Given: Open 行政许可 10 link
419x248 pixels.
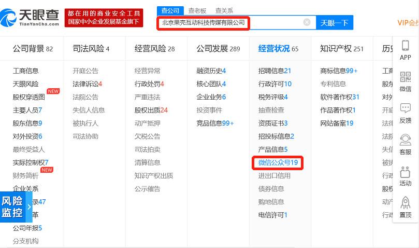Looking at the screenshot, I should pyautogui.click(x=274, y=84).
